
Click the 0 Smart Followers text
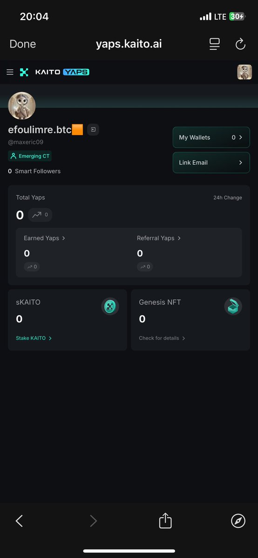34,171
